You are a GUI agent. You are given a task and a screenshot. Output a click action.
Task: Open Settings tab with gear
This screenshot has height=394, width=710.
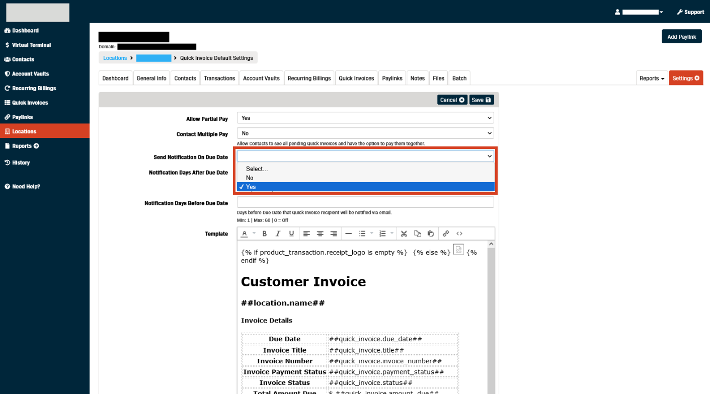pos(686,78)
